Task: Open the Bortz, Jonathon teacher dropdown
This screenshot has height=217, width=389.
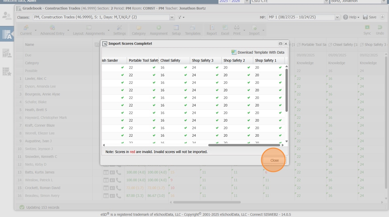Action: pyautogui.click(x=383, y=1)
